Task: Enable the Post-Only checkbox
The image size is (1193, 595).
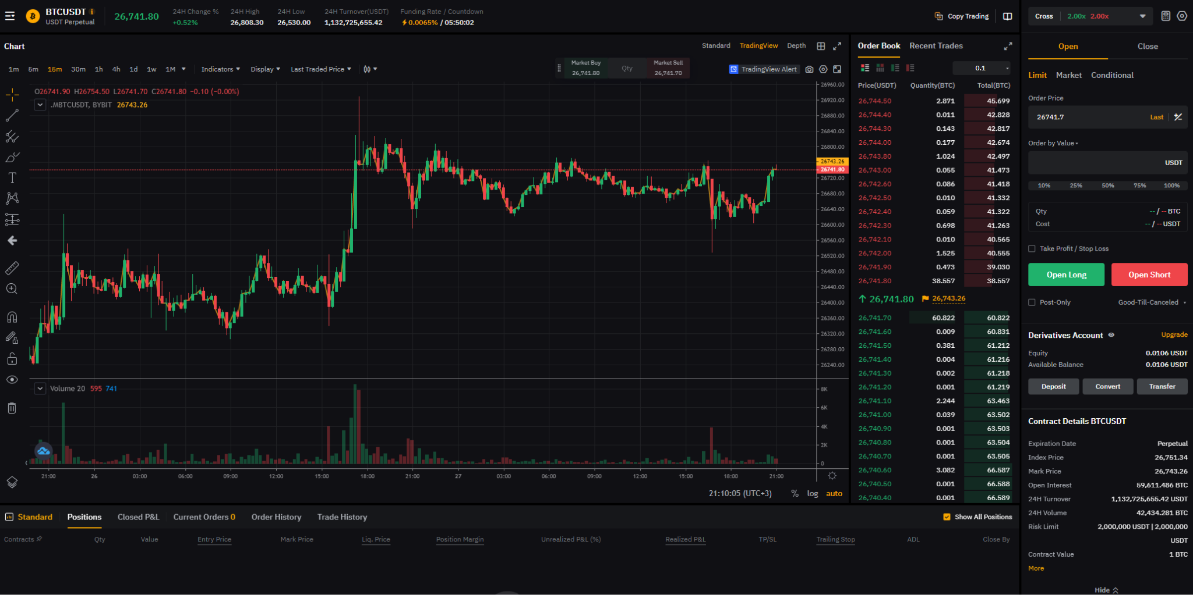Action: [1032, 302]
